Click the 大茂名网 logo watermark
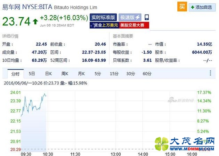The height and width of the screenshot is (156, 219). [x=187, y=143]
